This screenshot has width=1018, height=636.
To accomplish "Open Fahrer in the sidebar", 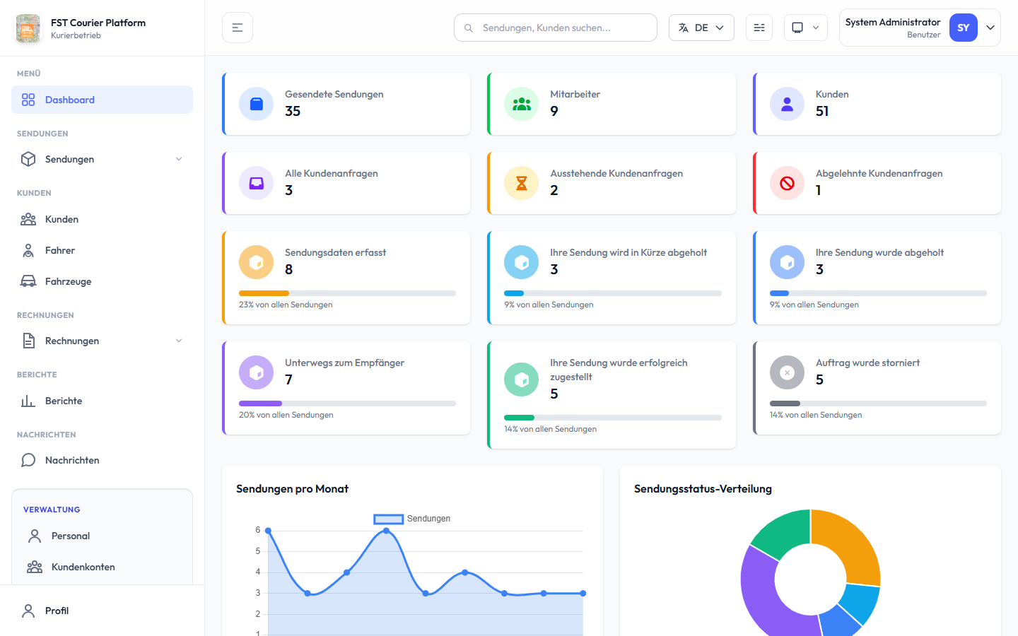I will click(102, 250).
